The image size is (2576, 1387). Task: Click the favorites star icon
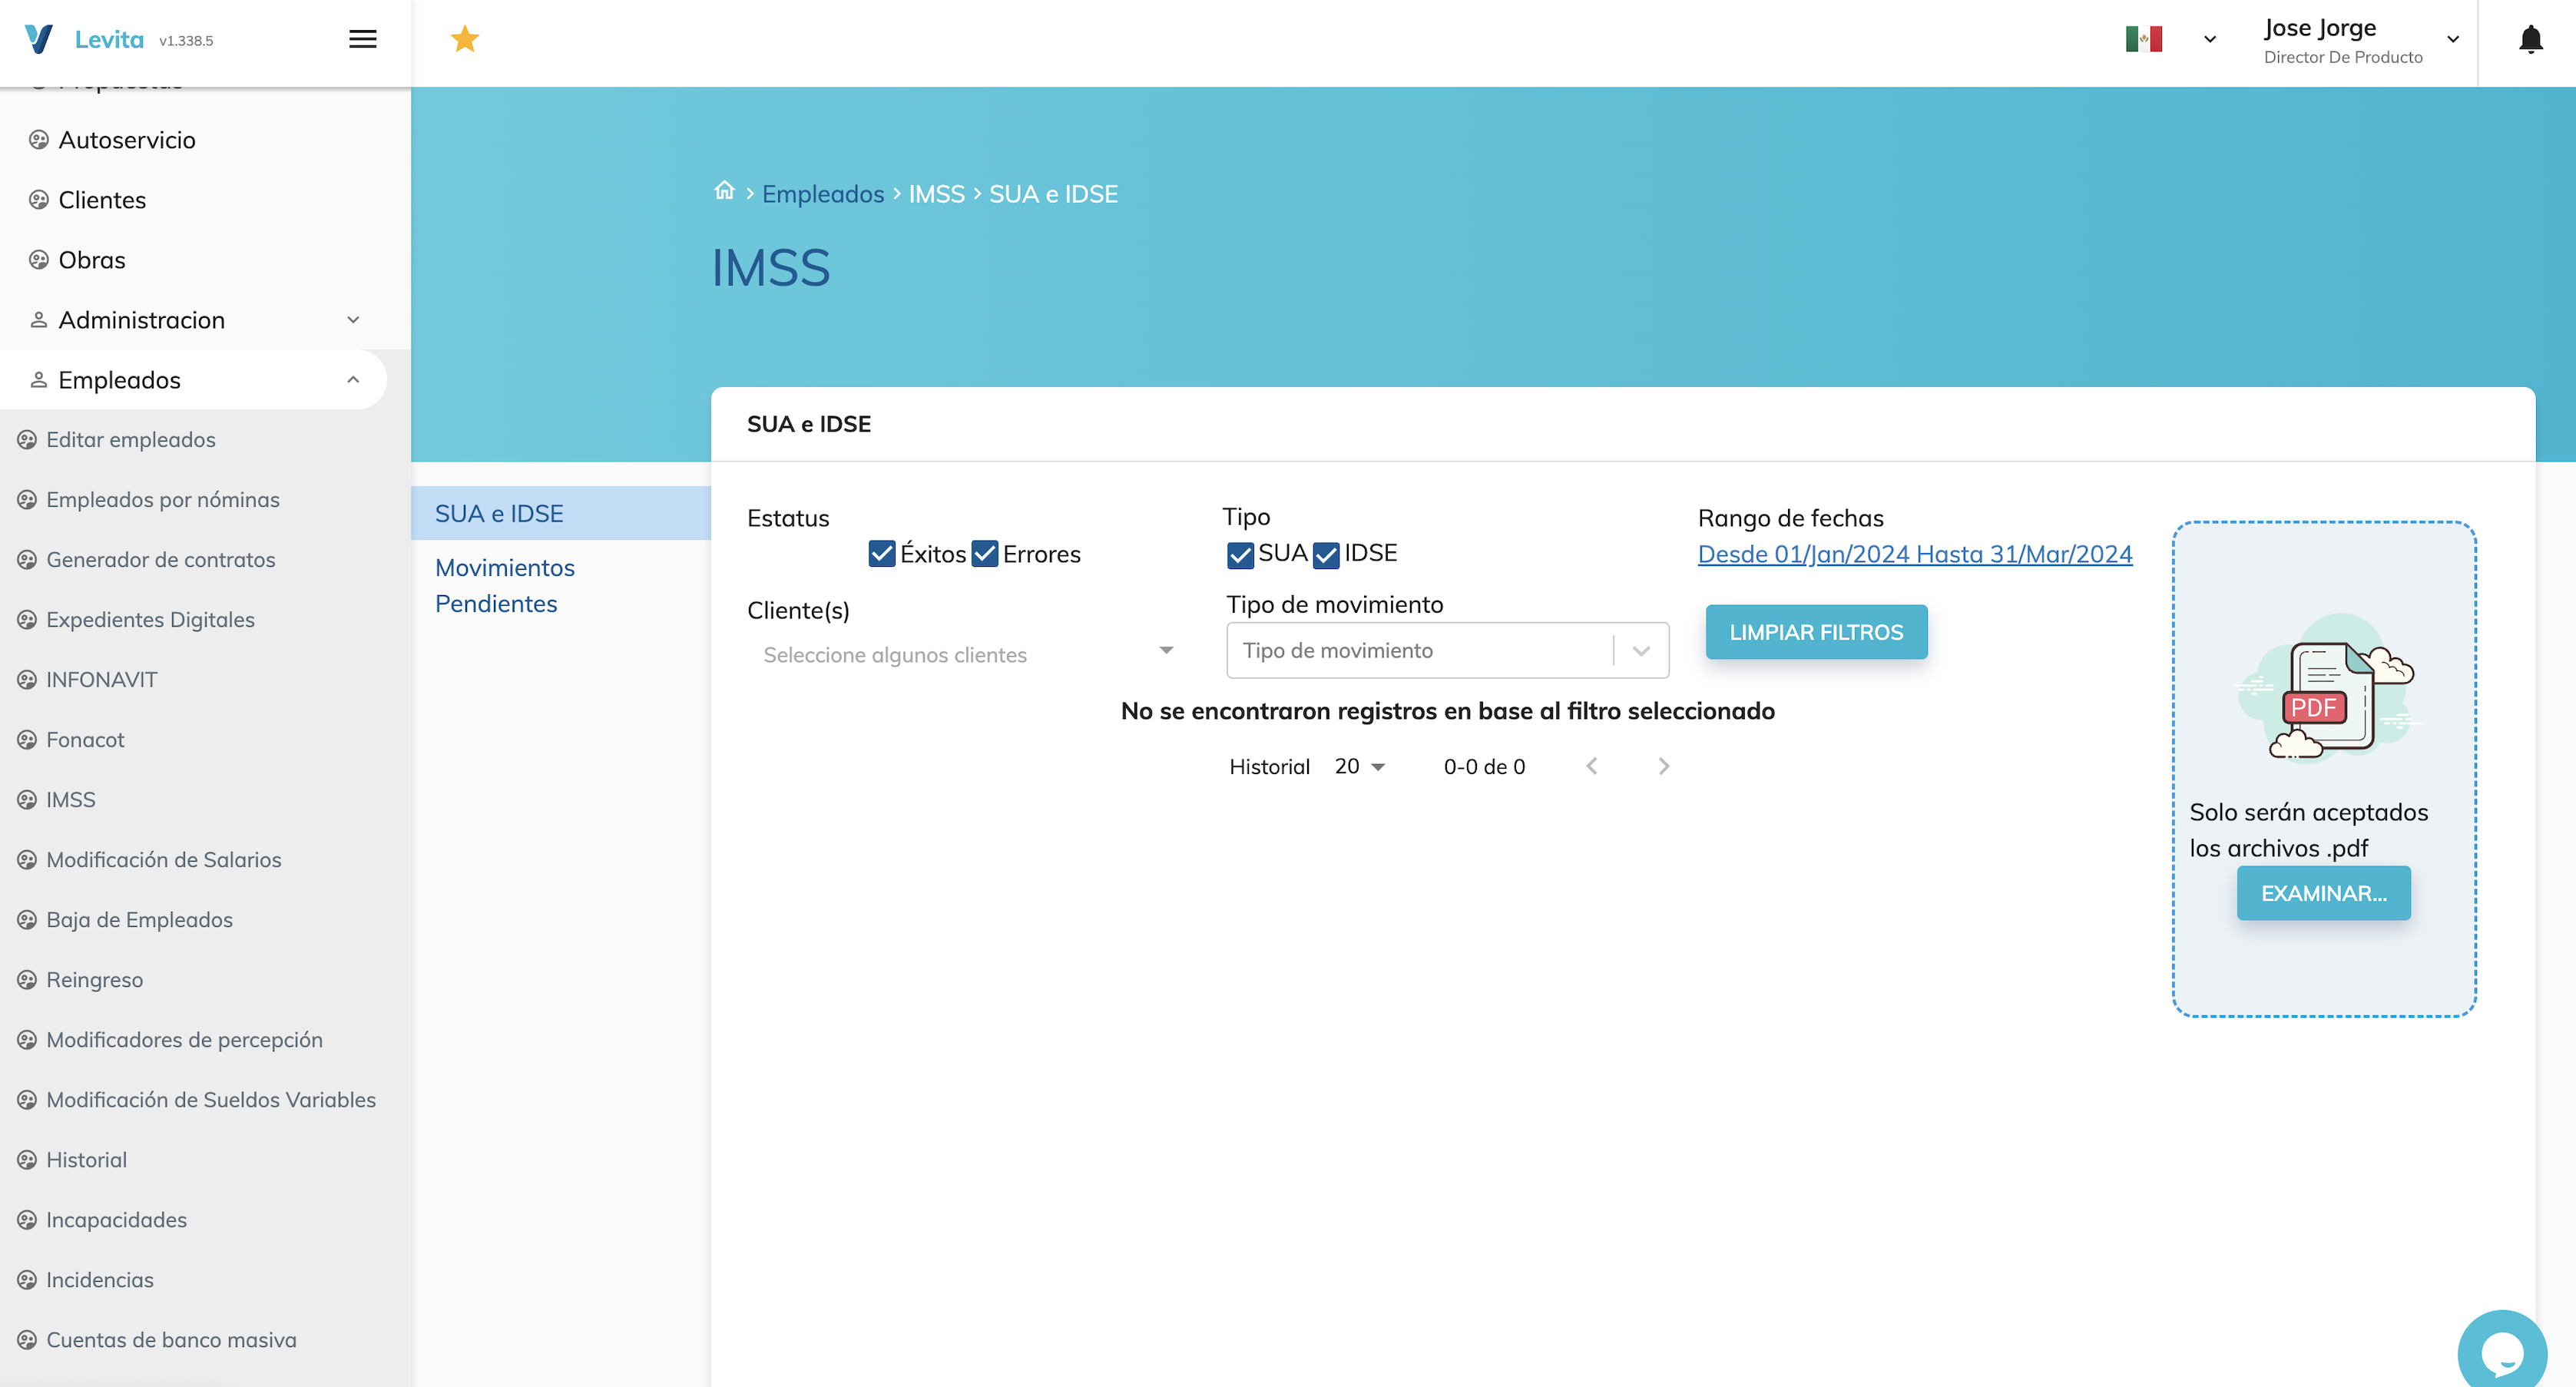(x=465, y=39)
